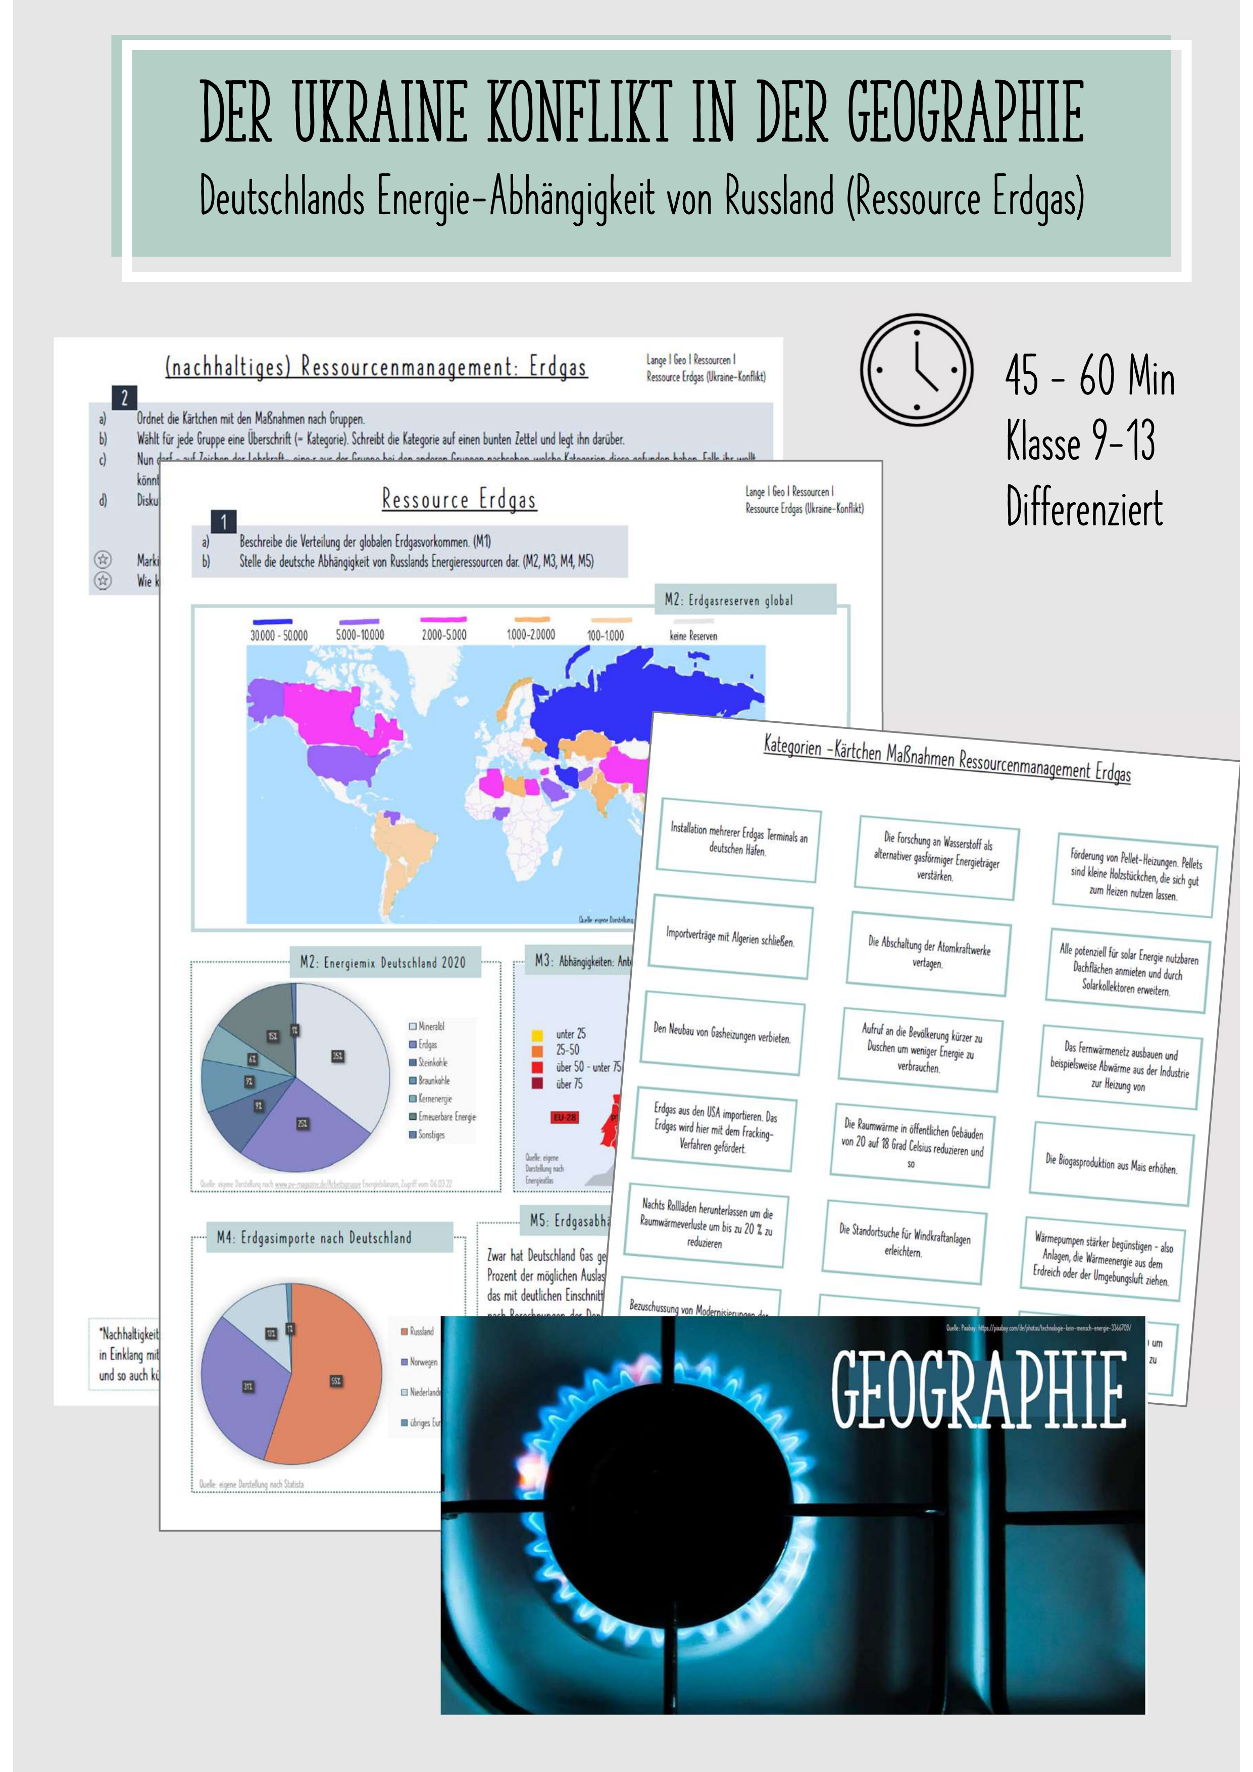Click the 'Standortsuche für Windkraftanlagen' card
This screenshot has height=1772, width=1253.
click(x=904, y=1241)
